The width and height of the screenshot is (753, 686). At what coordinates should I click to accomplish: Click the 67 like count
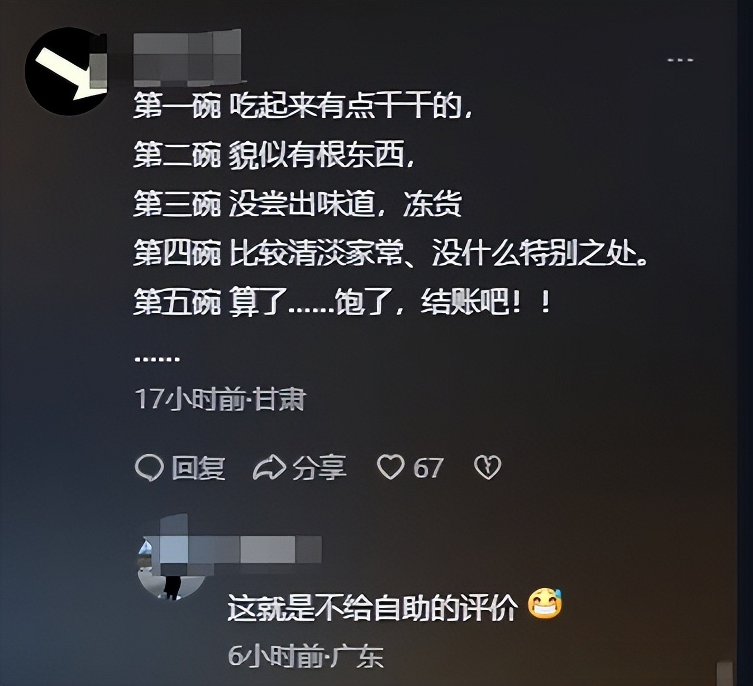click(x=428, y=468)
